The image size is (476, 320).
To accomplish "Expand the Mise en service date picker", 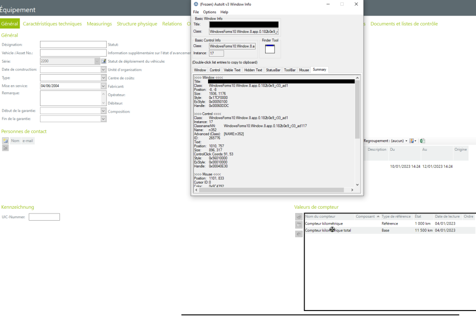I will point(103,86).
